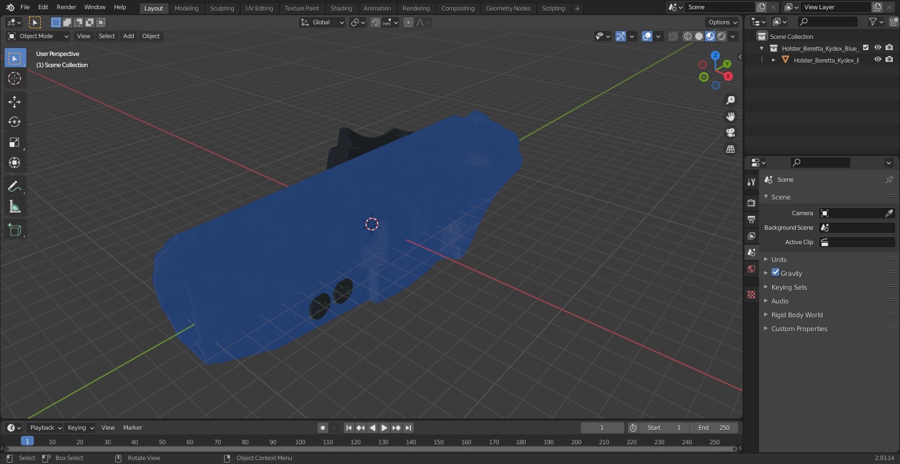Switch to rendered shading mode

tap(721, 36)
